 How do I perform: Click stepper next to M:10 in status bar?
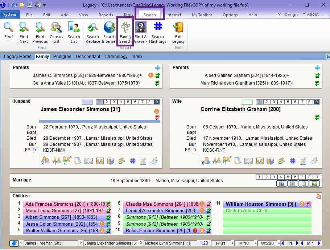click(256, 243)
